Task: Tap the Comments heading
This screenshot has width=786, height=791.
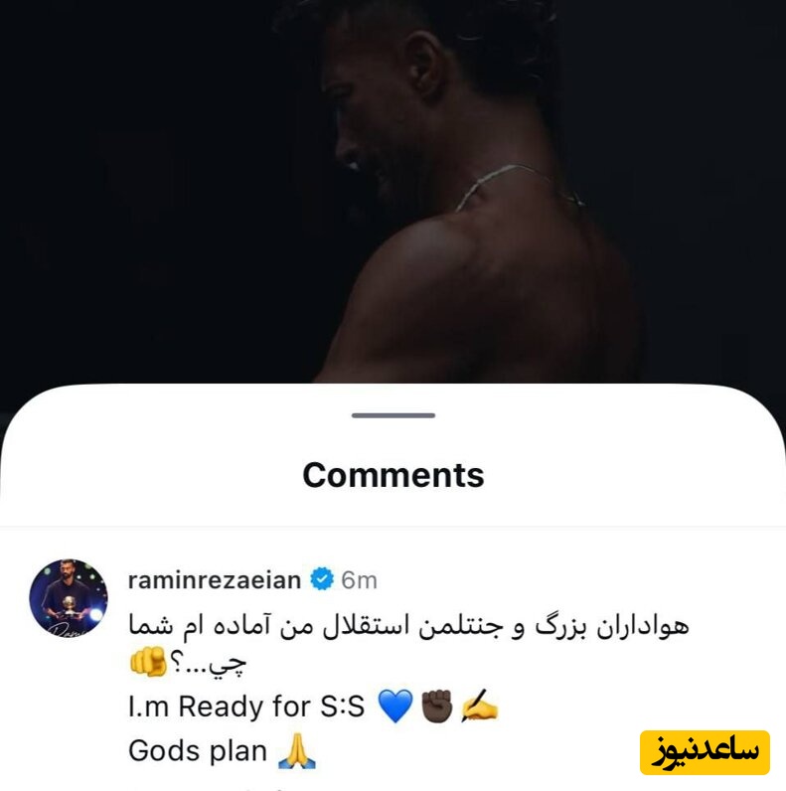Action: [393, 475]
